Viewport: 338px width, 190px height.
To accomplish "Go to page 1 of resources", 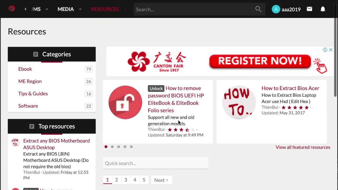I will tap(107, 180).
